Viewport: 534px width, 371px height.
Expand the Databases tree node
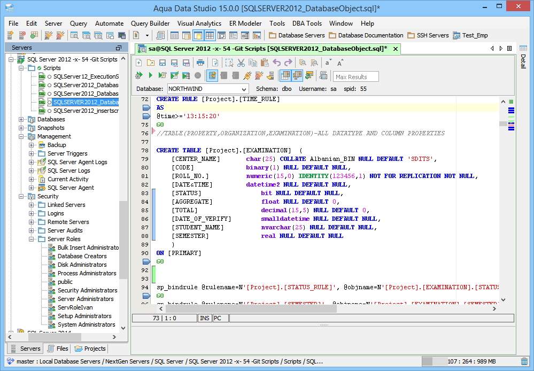click(21, 119)
